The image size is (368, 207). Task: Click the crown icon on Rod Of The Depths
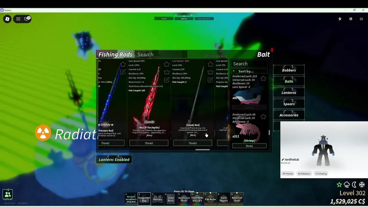pos(167,72)
